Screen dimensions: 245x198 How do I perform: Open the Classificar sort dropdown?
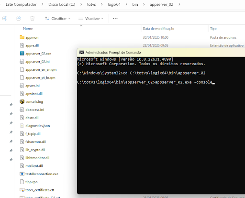point(57,19)
